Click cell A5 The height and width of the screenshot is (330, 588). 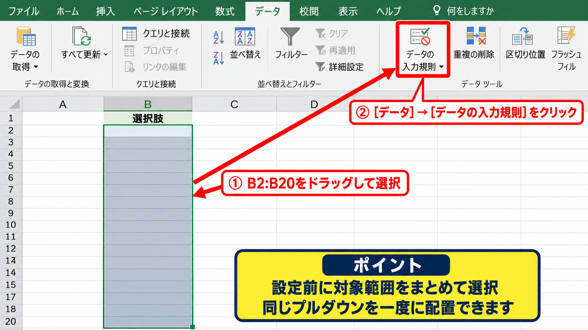(x=63, y=166)
